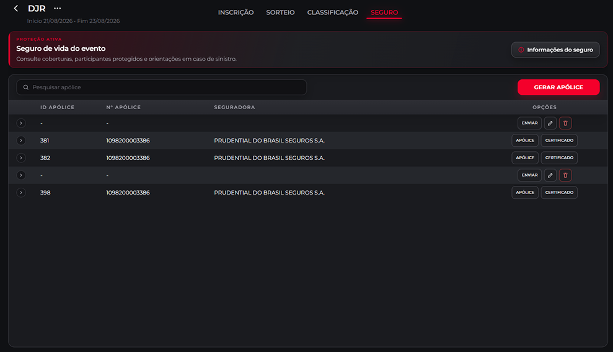Select ID cell 382
Screen dimensions: 613x352
(x=45, y=158)
